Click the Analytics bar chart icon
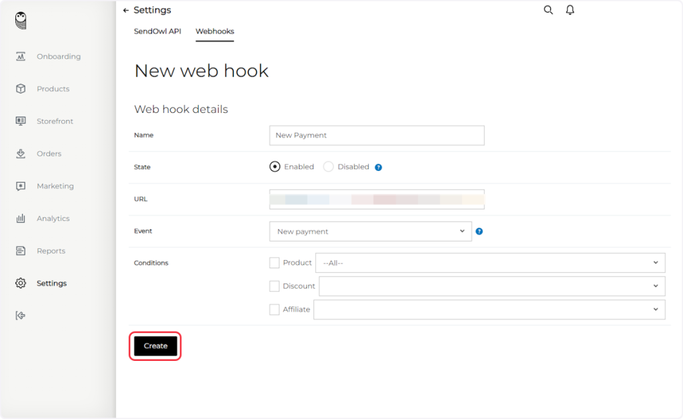The height and width of the screenshot is (419, 683). pyautogui.click(x=21, y=219)
